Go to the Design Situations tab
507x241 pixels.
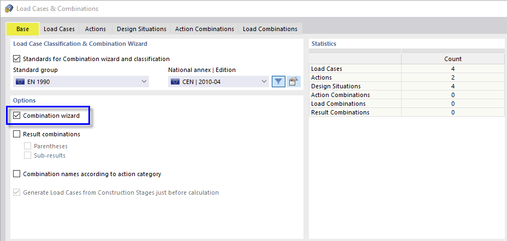point(141,29)
